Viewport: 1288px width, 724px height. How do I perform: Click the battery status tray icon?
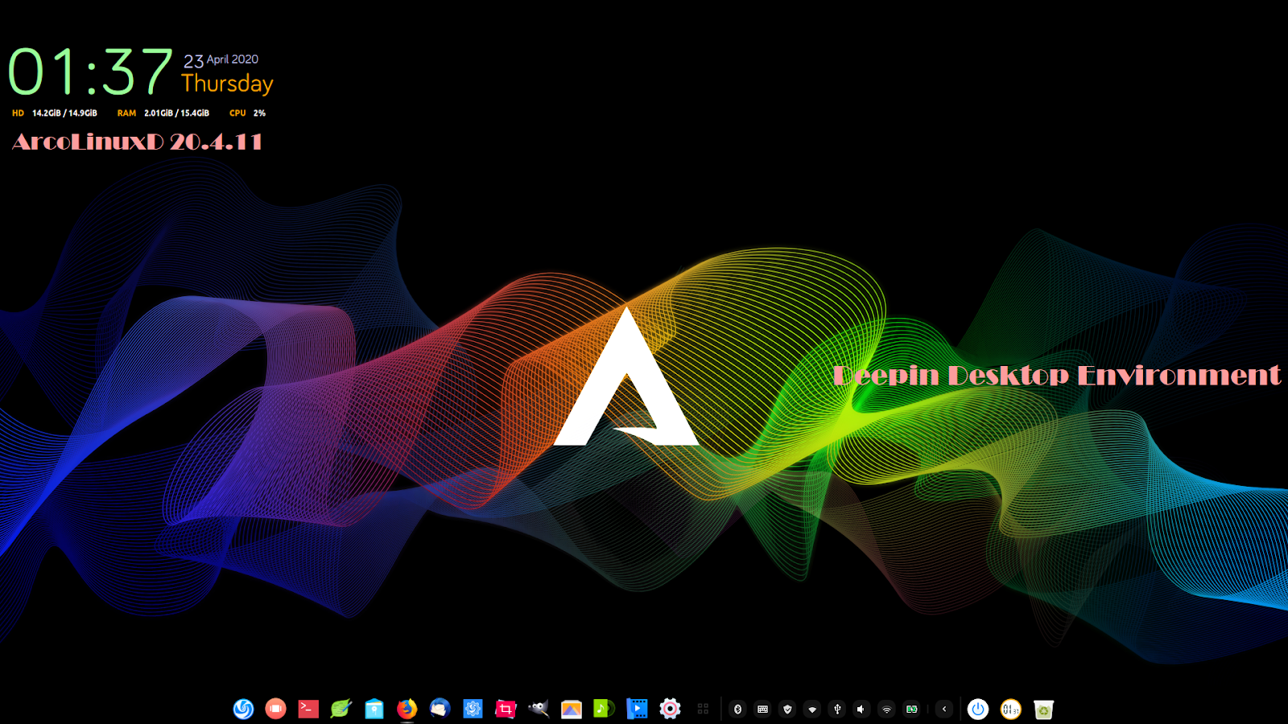tap(911, 709)
